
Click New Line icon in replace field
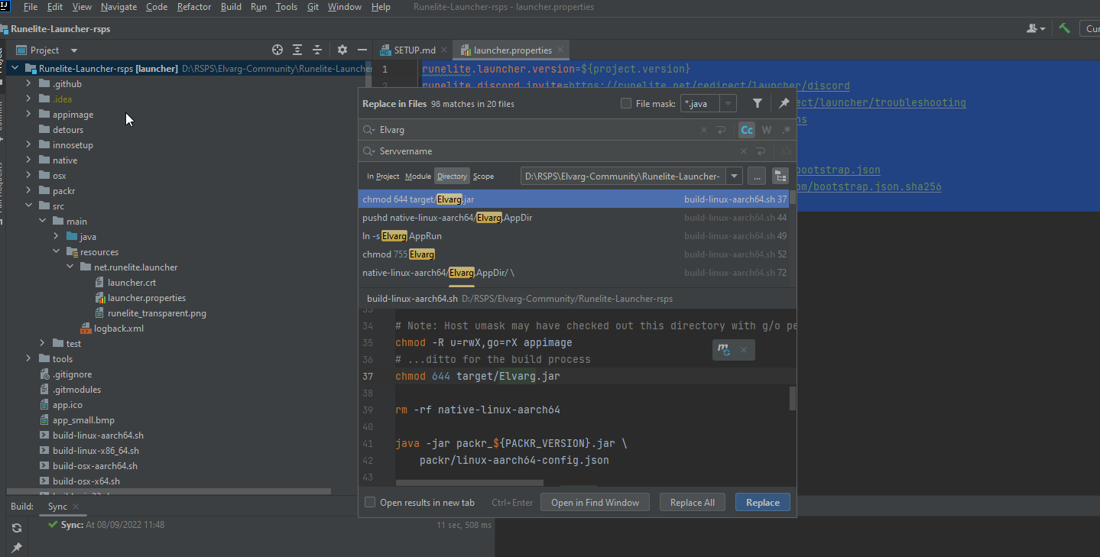point(760,151)
